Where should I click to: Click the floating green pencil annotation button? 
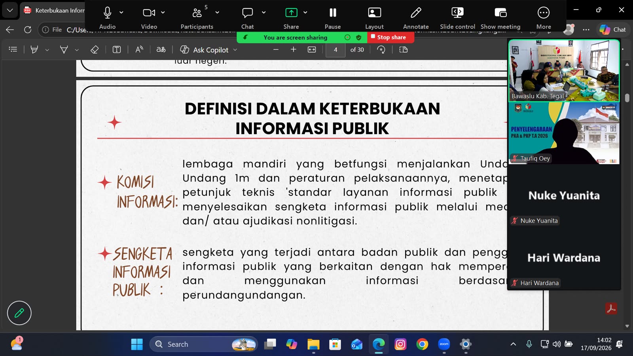click(x=19, y=313)
